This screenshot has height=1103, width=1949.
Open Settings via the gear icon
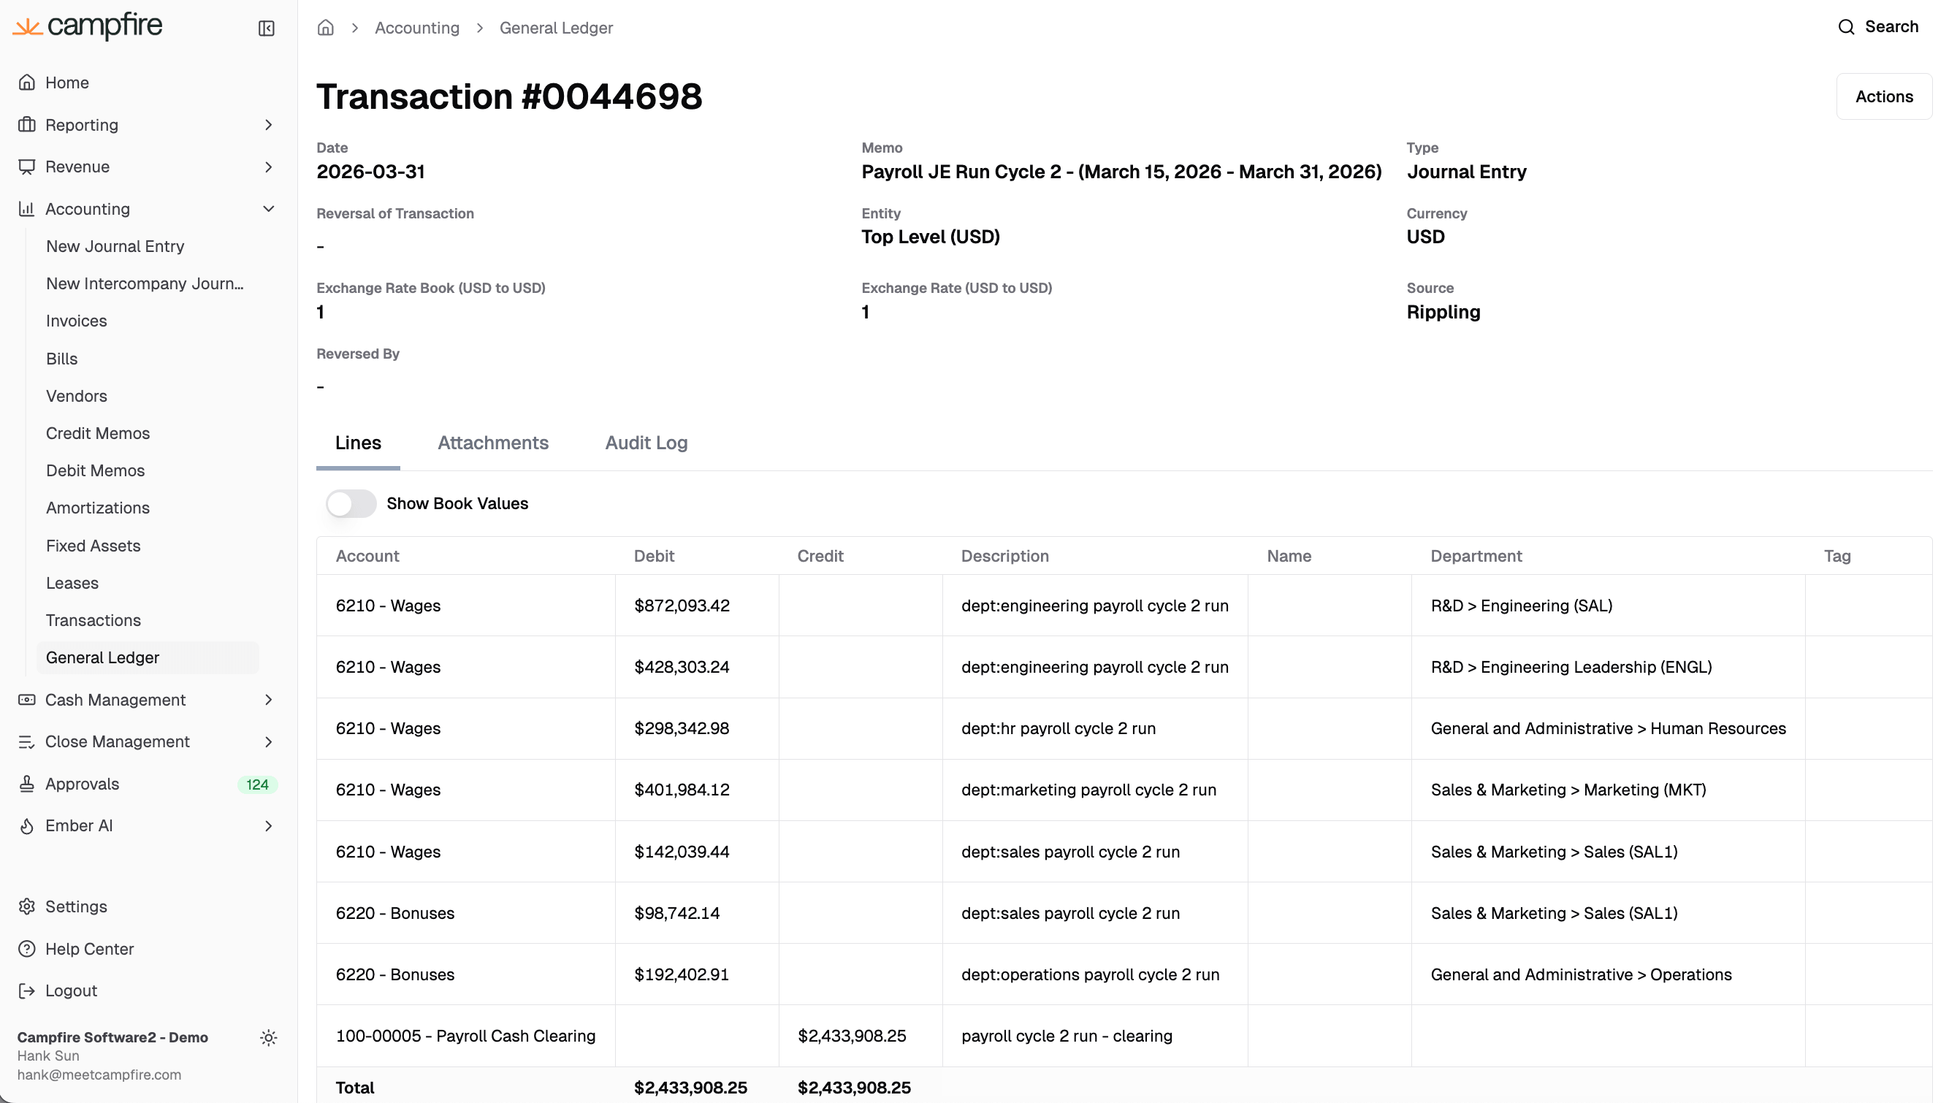click(27, 906)
